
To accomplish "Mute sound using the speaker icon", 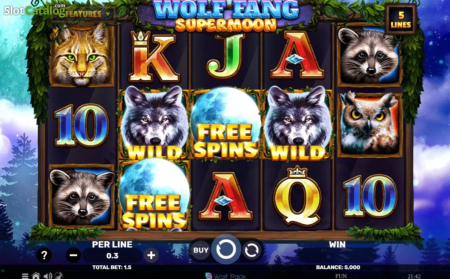I will pyautogui.click(x=48, y=276).
